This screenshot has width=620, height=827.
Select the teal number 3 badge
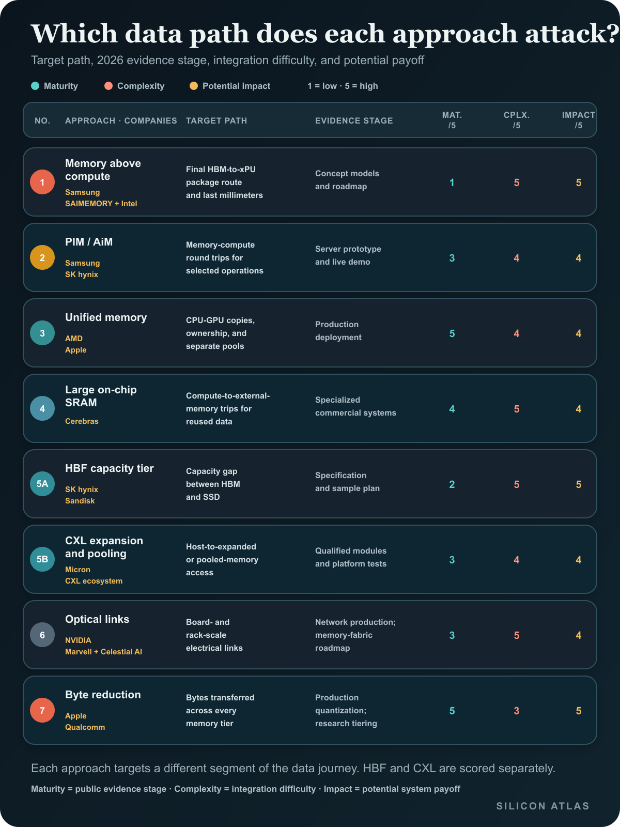[42, 333]
